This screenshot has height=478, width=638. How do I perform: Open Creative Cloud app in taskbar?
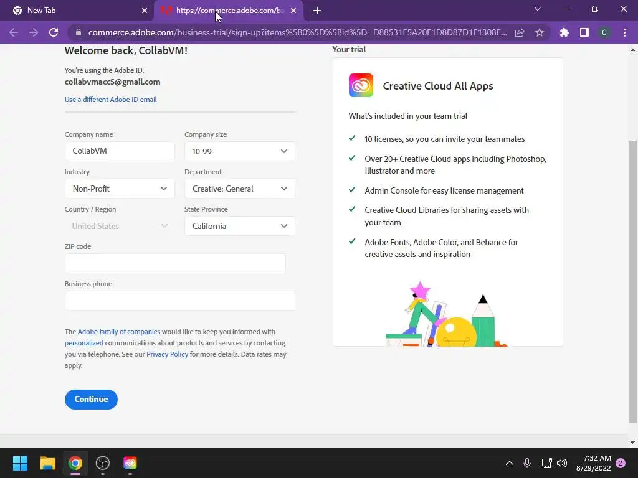coord(130,463)
